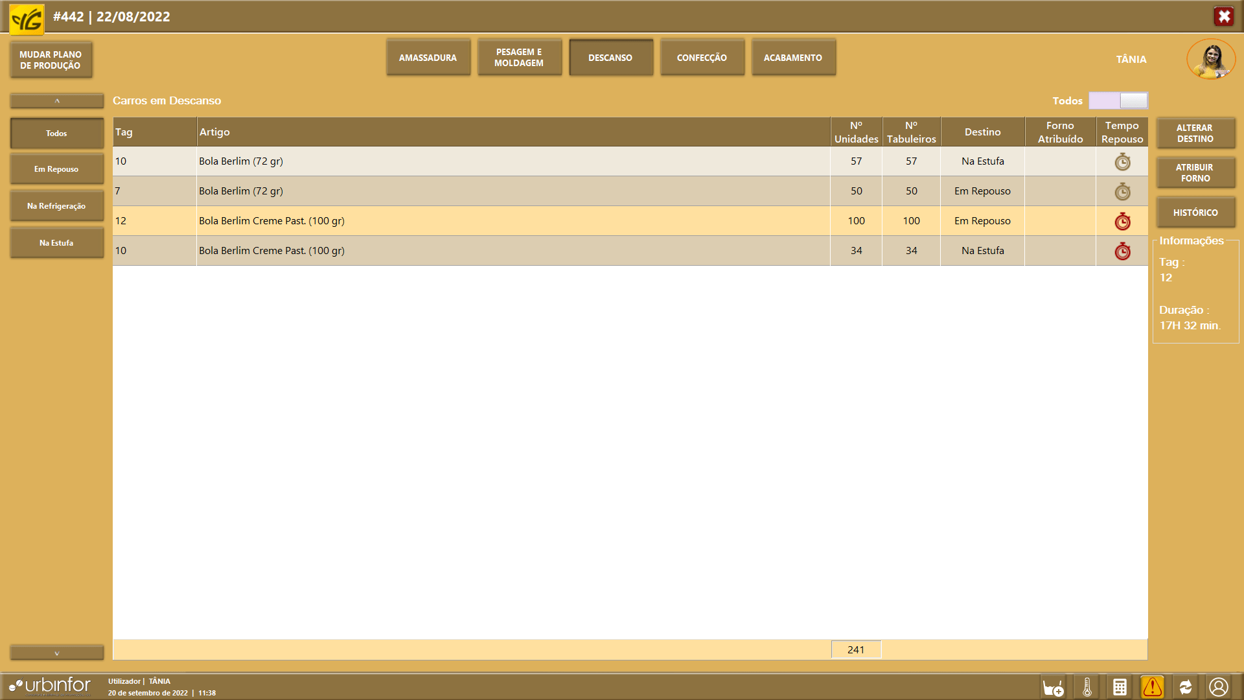Click the Alterar Destino button
Screen dimensions: 1244x700
coord(1195,134)
